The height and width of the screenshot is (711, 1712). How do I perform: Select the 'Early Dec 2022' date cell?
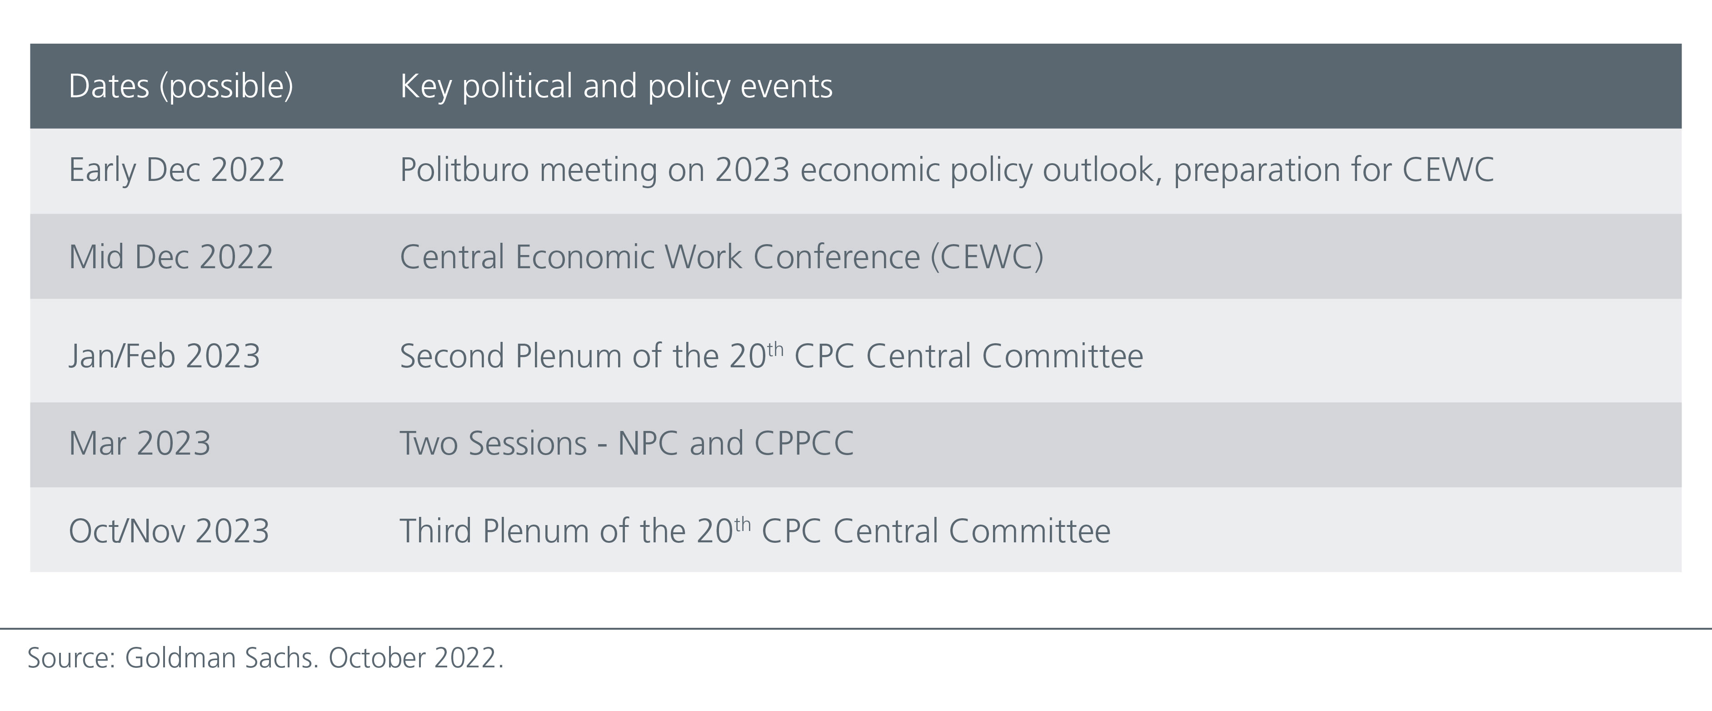[x=177, y=170]
